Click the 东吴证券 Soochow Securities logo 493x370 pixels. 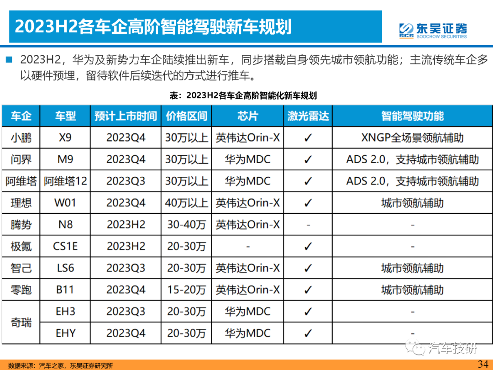[x=433, y=31]
